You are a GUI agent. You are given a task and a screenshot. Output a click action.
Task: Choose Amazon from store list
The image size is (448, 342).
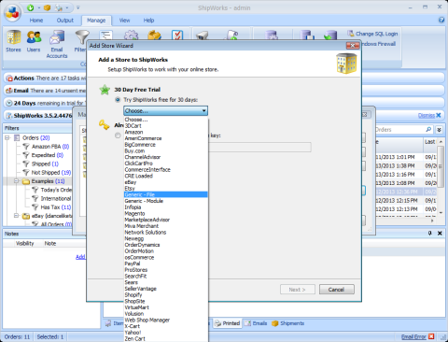coord(165,132)
